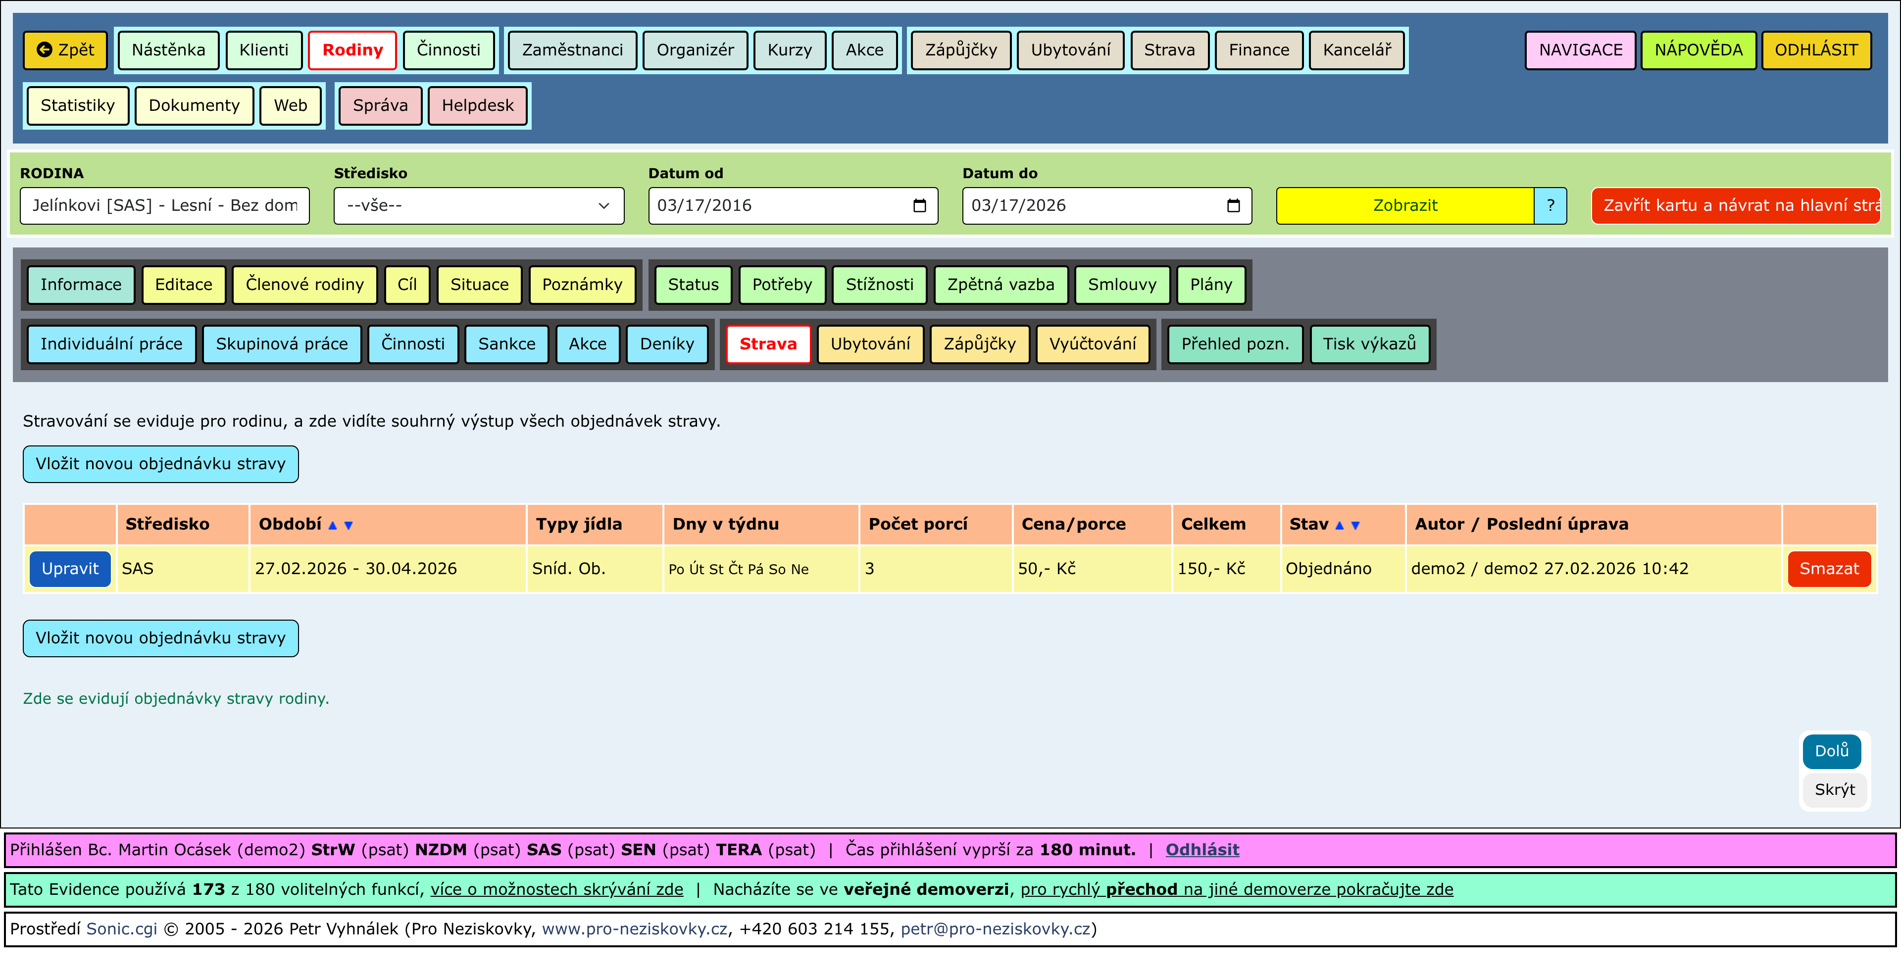Switch to the Ubytování family tab
1901x975 pixels.
coord(870,344)
